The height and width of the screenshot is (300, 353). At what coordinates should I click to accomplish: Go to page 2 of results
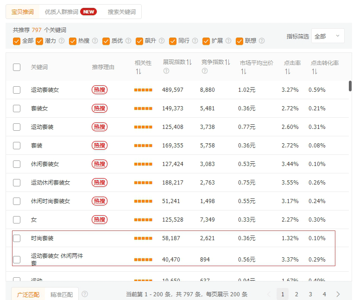(296, 294)
